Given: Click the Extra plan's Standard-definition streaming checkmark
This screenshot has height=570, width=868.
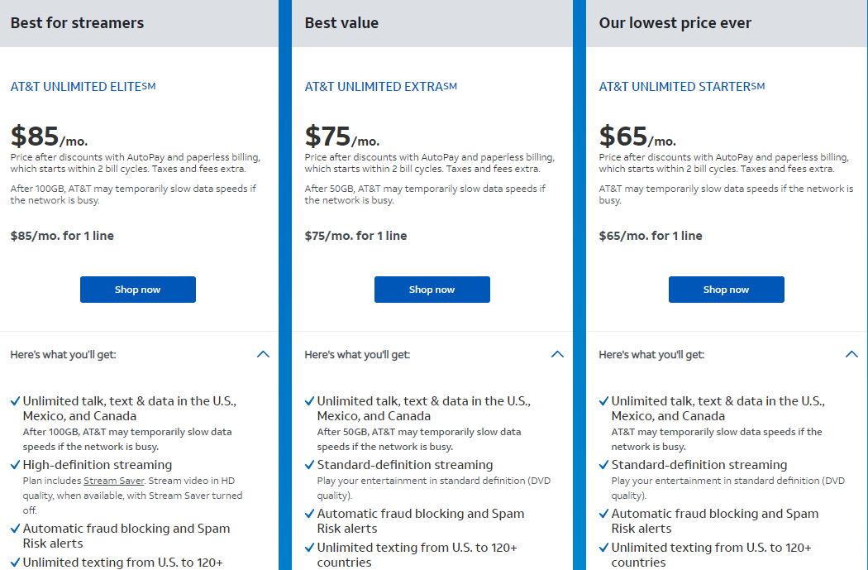Looking at the screenshot, I should 310,465.
